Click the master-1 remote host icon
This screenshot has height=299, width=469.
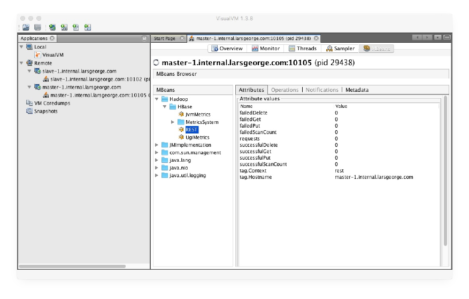click(37, 87)
